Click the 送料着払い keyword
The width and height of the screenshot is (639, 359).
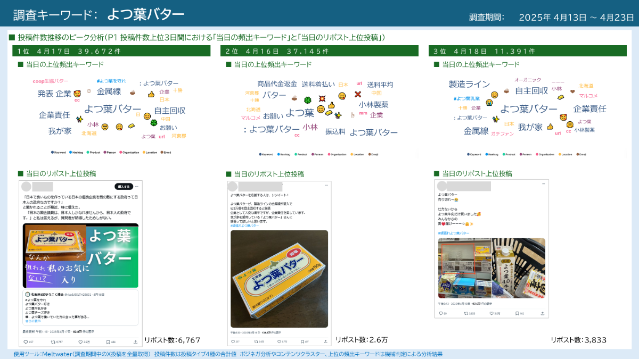[x=318, y=84]
